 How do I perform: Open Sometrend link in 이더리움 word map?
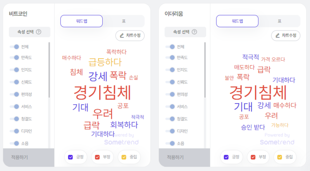[277, 142]
